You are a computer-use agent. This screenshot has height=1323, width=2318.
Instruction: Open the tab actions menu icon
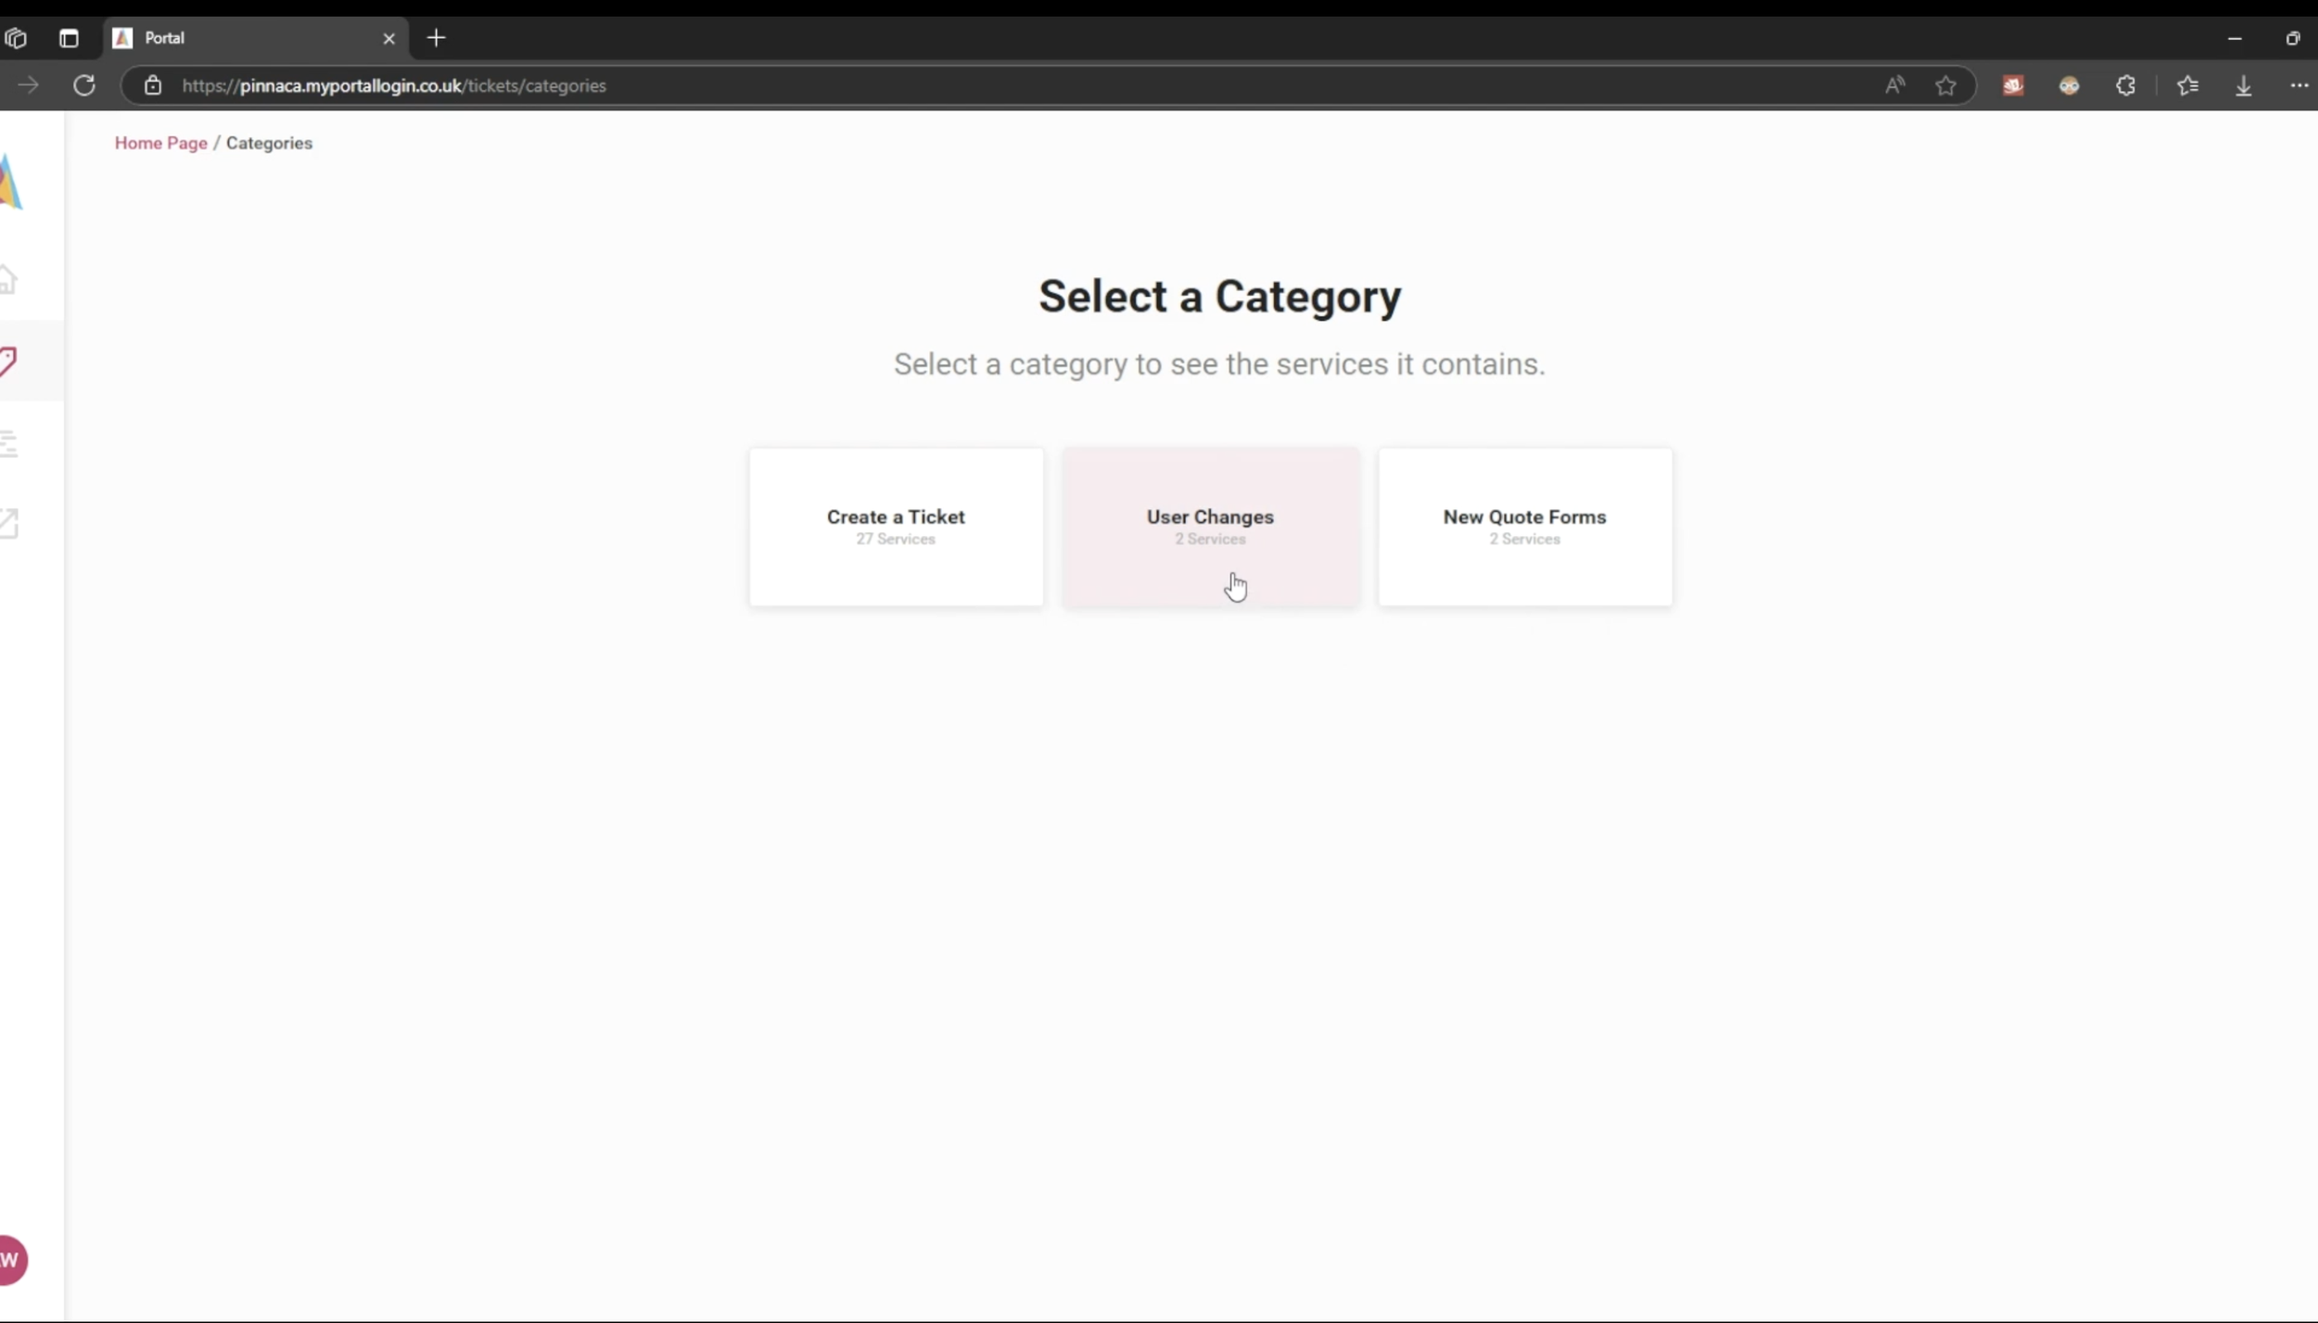pyautogui.click(x=69, y=38)
